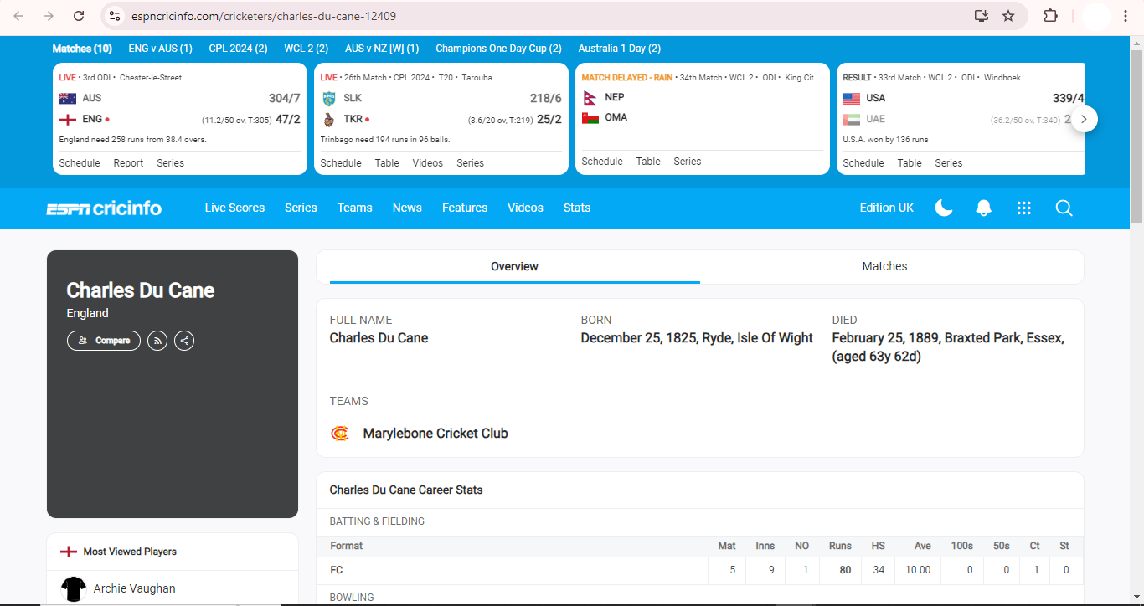Open Schedule link in AUS v ENG card

click(80, 163)
